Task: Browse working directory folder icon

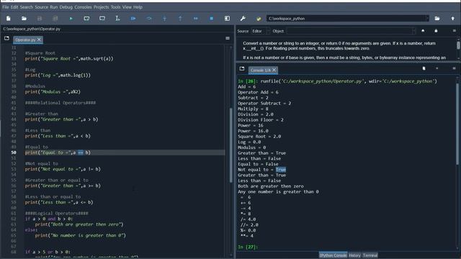Action: pyautogui.click(x=437, y=19)
